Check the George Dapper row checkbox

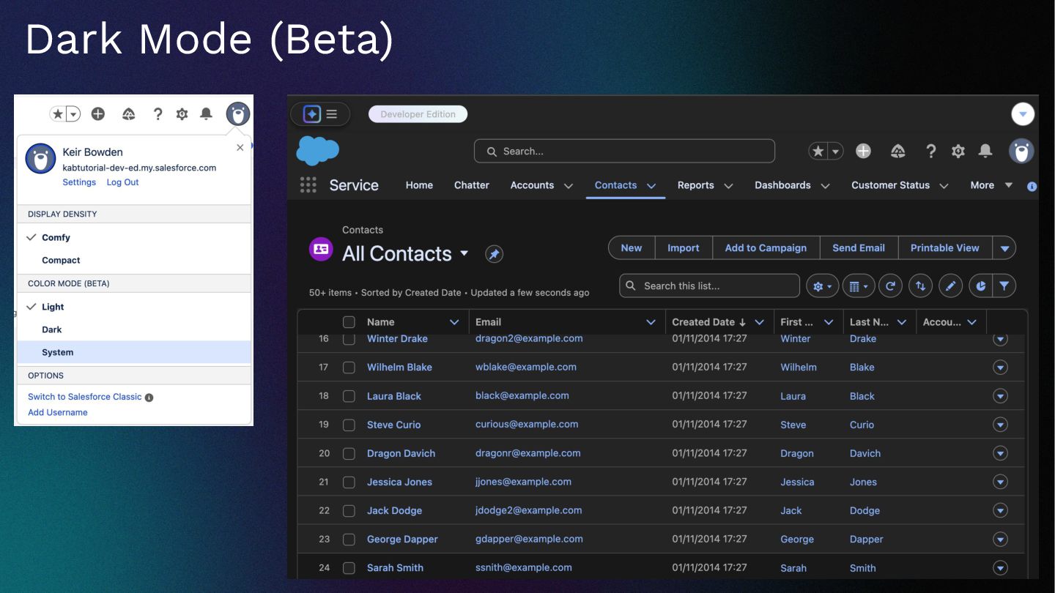click(349, 539)
